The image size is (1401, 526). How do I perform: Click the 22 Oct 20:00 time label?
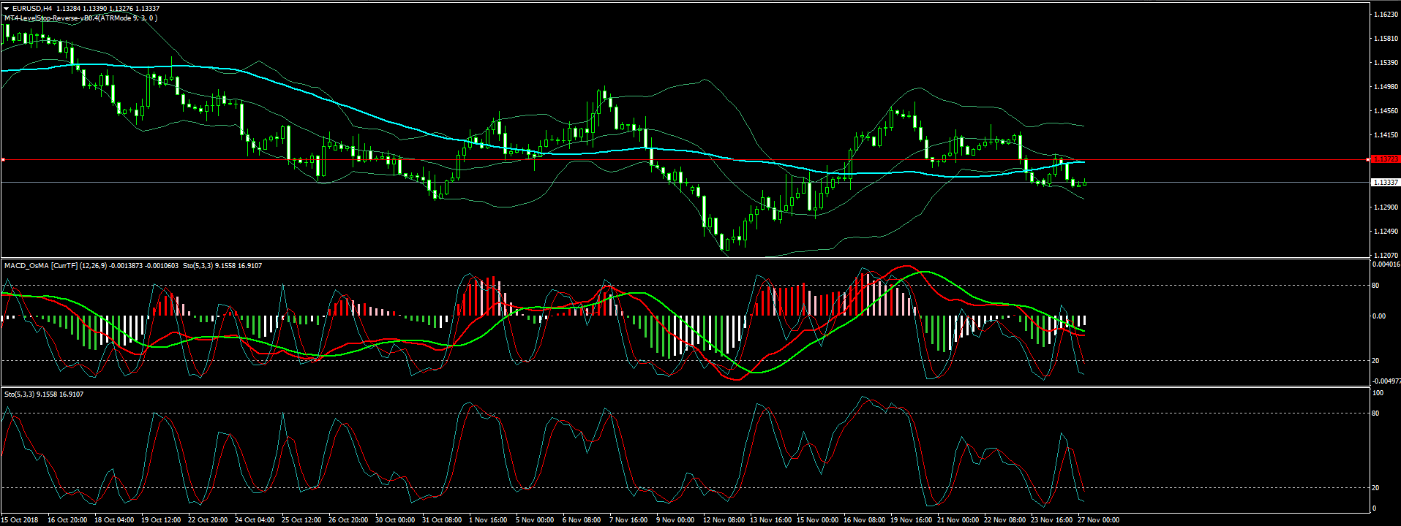coord(208,520)
